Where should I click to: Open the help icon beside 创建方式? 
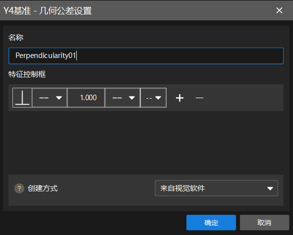19,188
